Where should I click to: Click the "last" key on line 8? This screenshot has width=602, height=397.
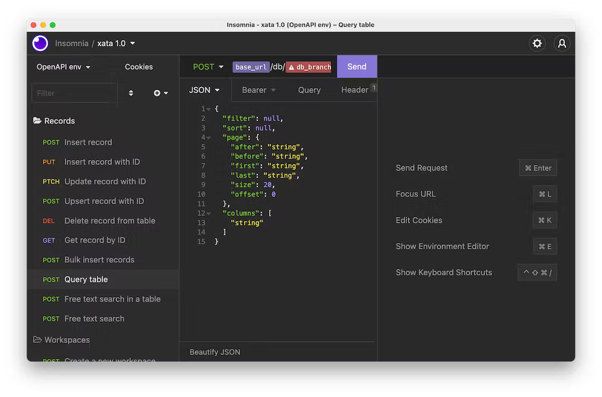pyautogui.click(x=242, y=176)
